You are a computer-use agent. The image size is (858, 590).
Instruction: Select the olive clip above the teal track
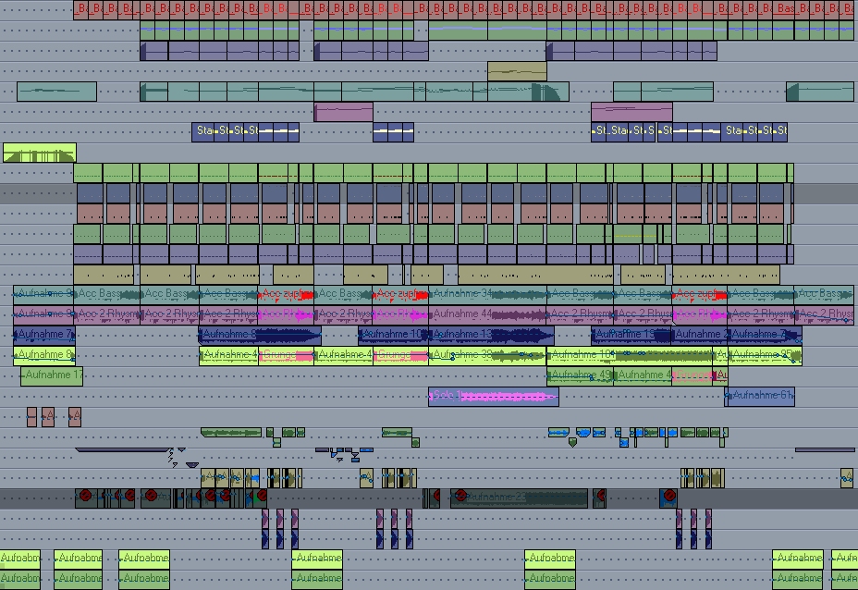pyautogui.click(x=517, y=71)
